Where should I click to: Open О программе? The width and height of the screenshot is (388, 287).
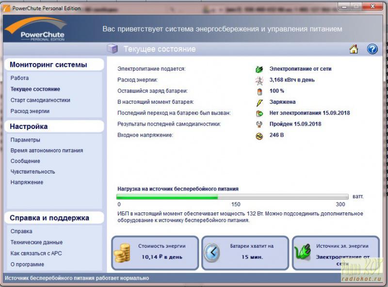[x=27, y=265]
